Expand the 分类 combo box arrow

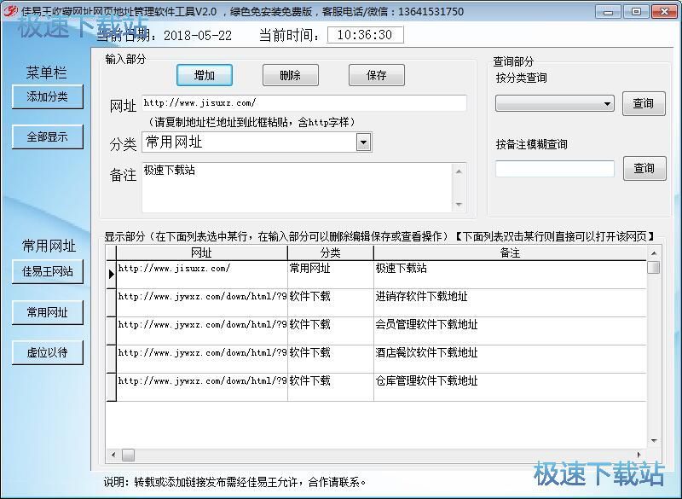(x=364, y=142)
